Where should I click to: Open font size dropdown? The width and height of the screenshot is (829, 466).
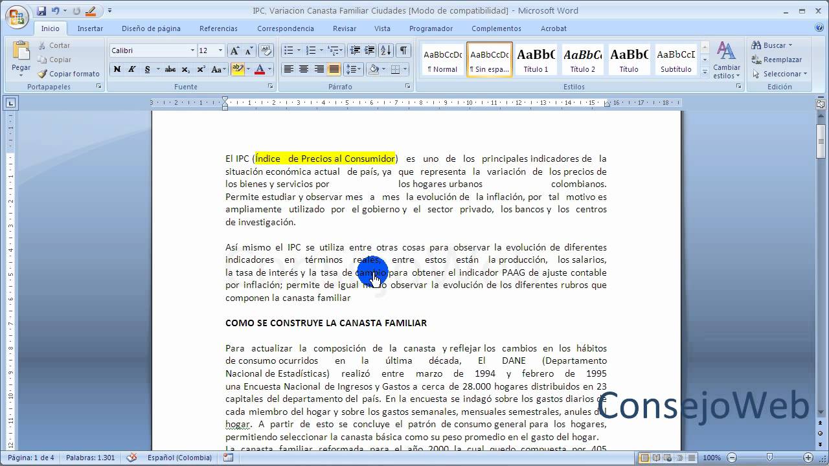(220, 50)
